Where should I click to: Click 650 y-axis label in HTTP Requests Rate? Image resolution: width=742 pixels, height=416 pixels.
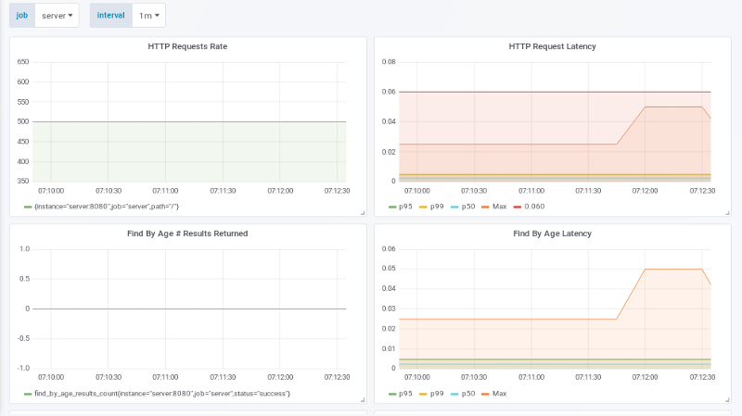click(23, 62)
